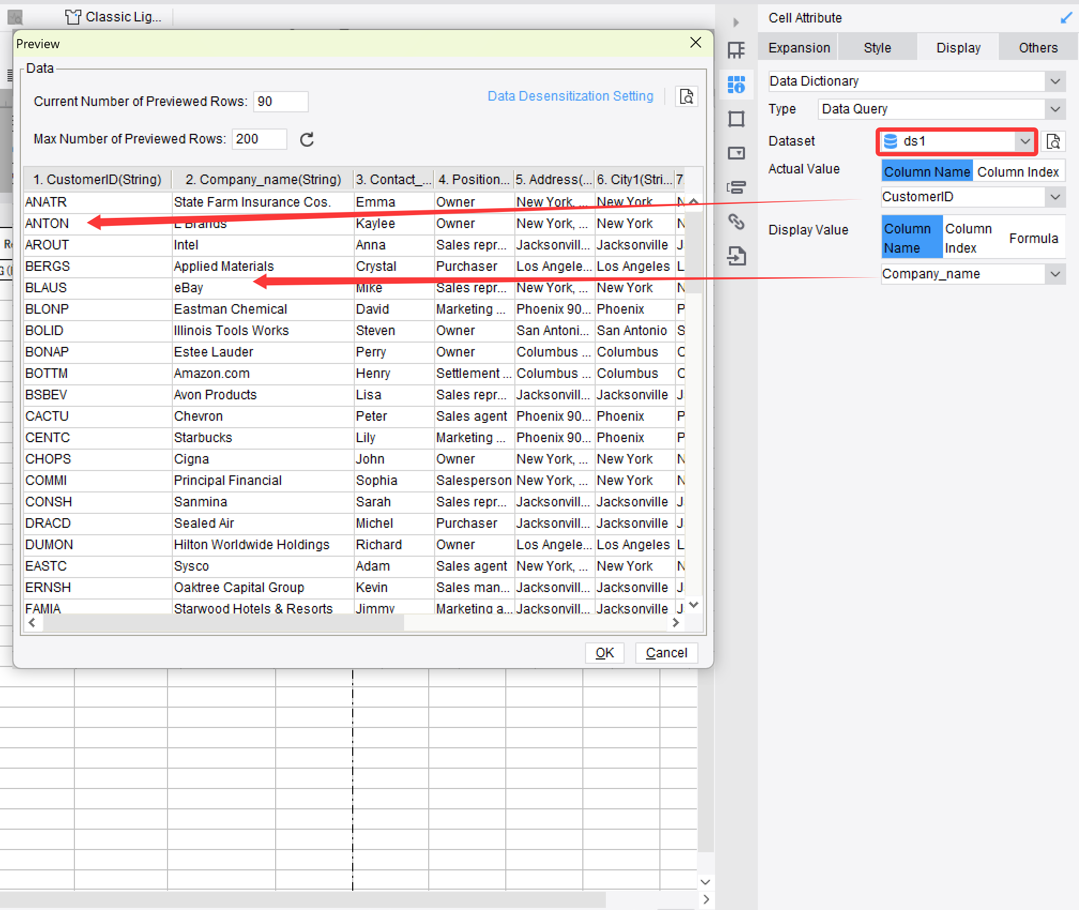Screen dimensions: 1079x910
Task: Enable Column Index for Display Value
Action: click(969, 238)
